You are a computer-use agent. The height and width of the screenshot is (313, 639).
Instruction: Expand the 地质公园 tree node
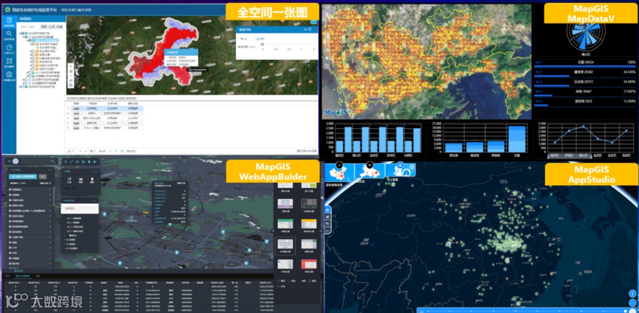point(31,54)
